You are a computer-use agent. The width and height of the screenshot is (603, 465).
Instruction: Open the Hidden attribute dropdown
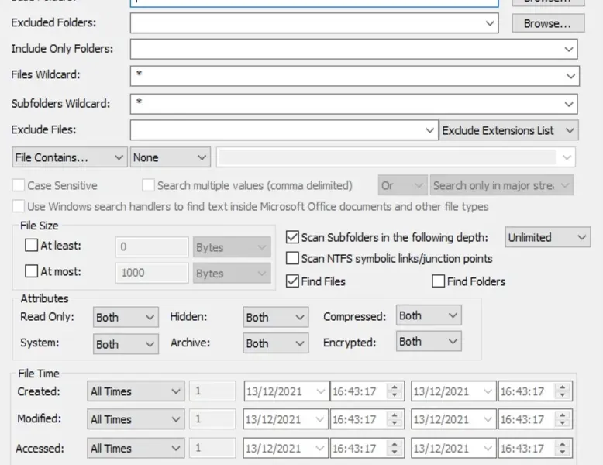click(276, 317)
